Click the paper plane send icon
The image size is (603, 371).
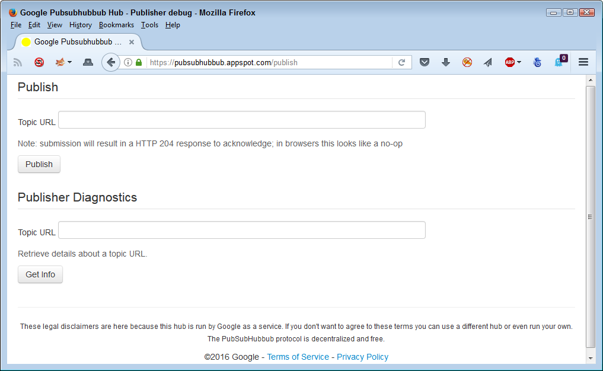(x=488, y=62)
